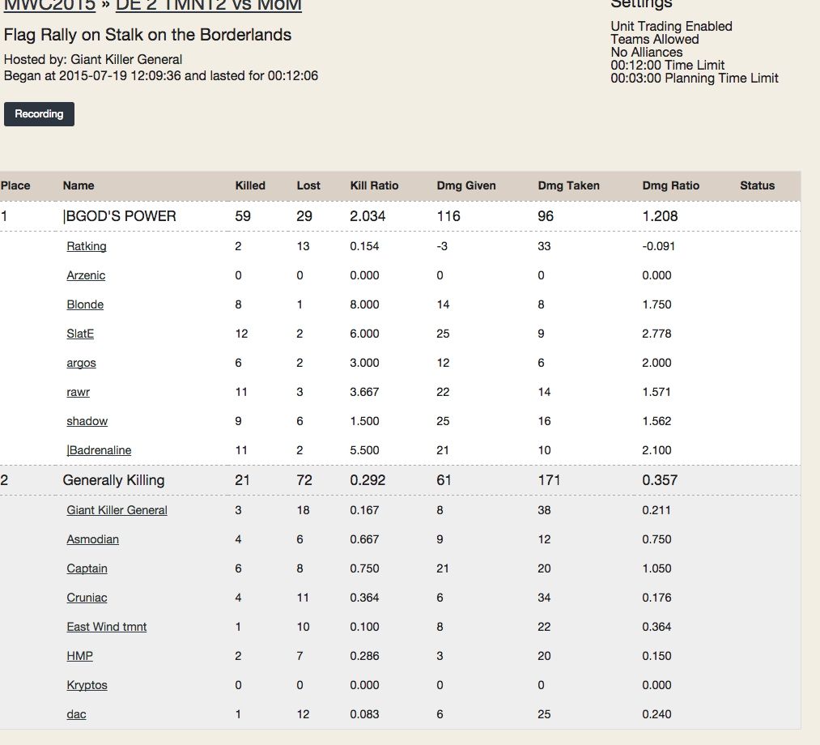Open the |Badrenaline player link
This screenshot has height=745, width=820.
pos(99,450)
